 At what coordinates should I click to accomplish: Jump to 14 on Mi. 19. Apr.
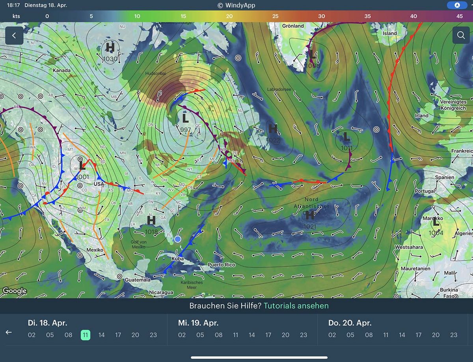[252, 335]
